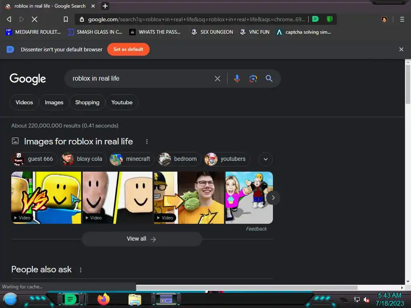
Task: Stop the page loading
Action: (35, 19)
